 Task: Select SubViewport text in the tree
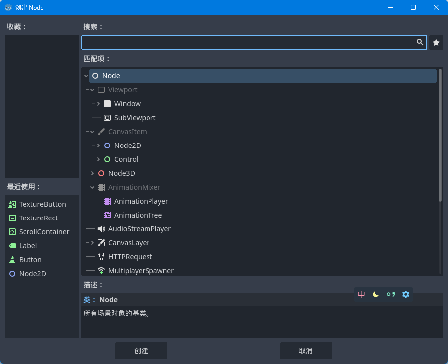coord(135,118)
